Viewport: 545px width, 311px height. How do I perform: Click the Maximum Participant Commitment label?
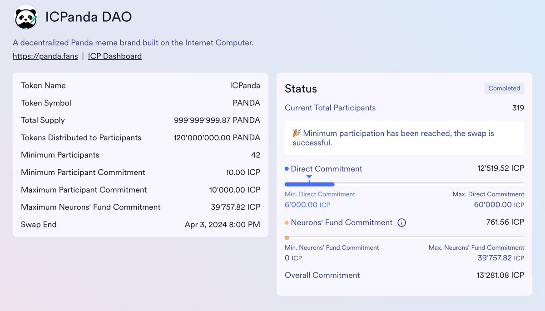[84, 190]
